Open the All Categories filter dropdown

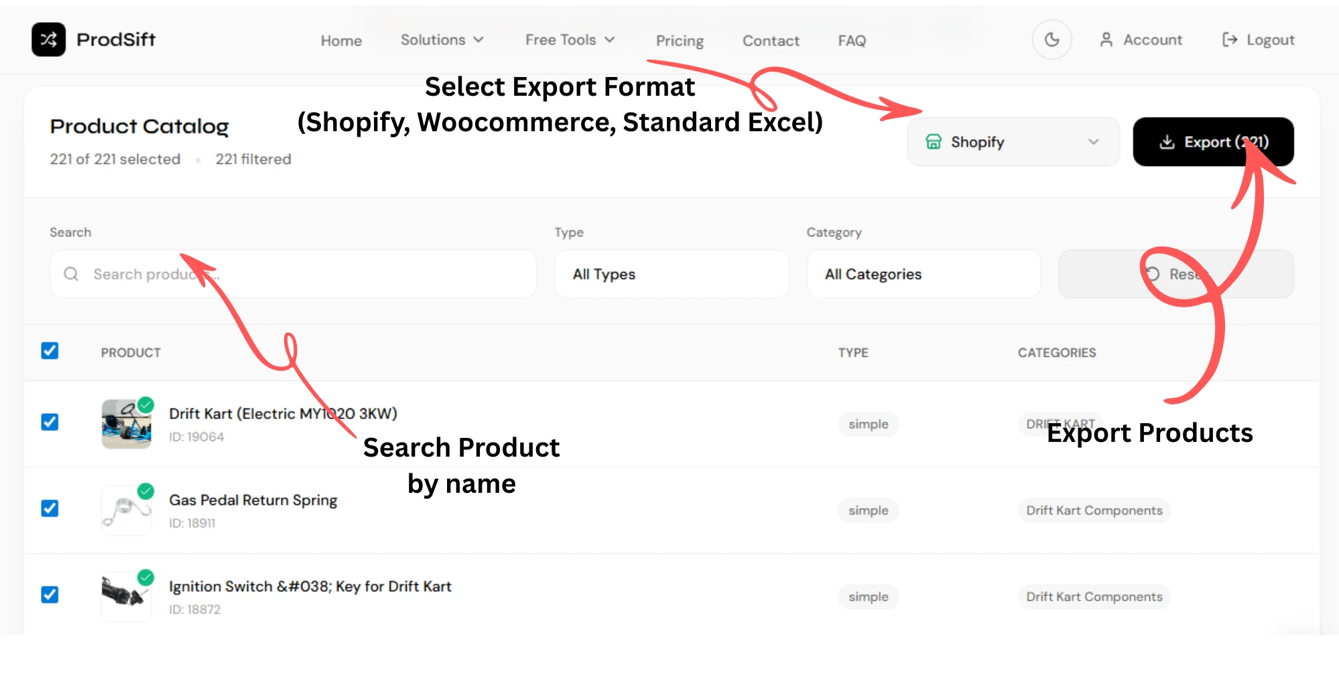point(923,275)
